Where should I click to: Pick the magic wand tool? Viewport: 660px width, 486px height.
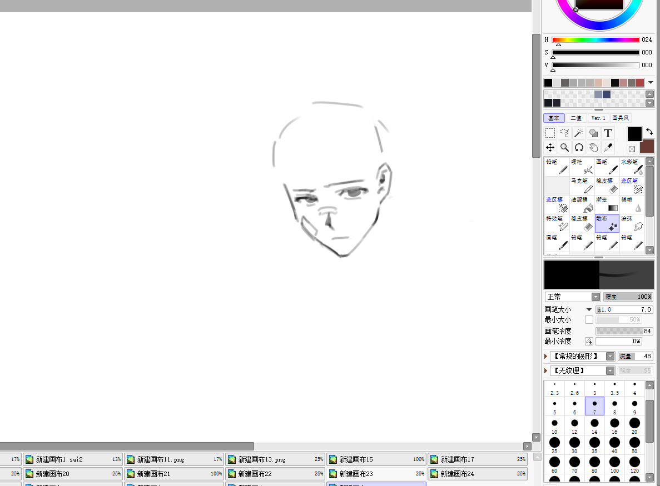[579, 133]
